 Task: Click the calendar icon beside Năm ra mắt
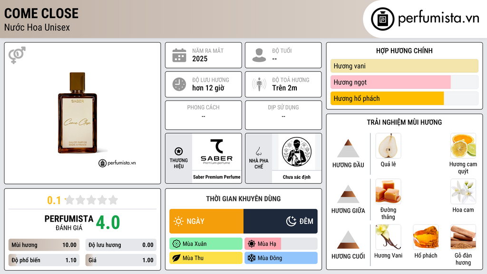pyautogui.click(x=179, y=55)
